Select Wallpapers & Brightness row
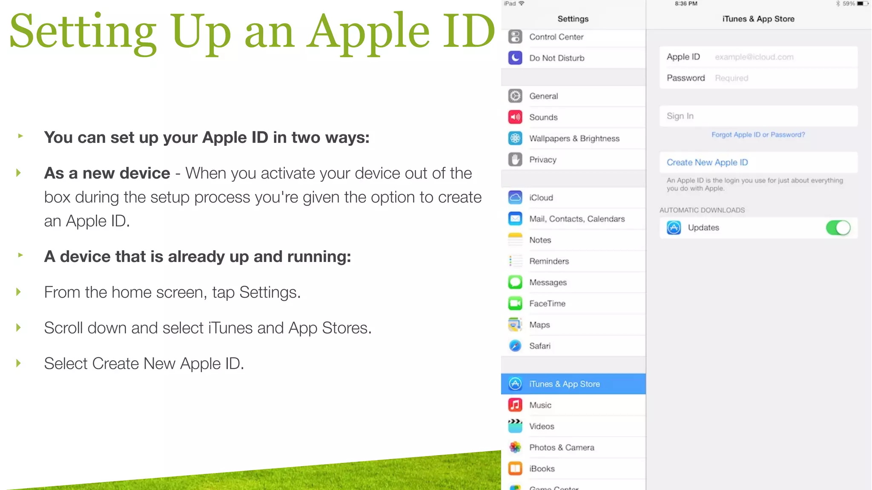This screenshot has width=872, height=490. click(x=574, y=138)
